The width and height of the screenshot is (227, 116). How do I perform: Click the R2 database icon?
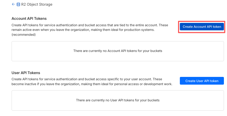coord(18,4)
